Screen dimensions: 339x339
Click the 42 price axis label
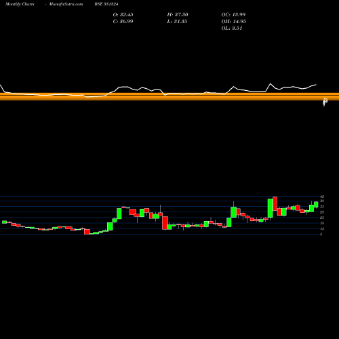click(x=322, y=197)
